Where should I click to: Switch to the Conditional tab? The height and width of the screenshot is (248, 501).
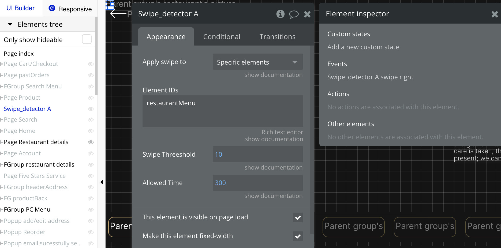(222, 36)
